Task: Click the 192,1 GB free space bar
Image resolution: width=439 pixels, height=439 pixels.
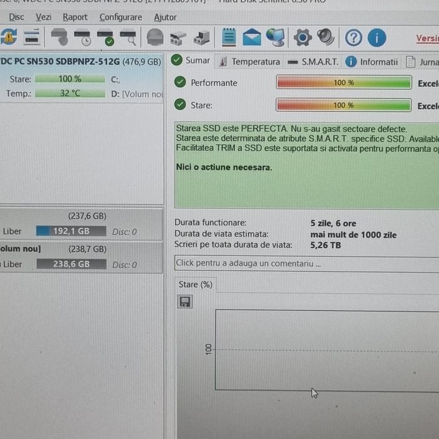Action: click(x=71, y=231)
